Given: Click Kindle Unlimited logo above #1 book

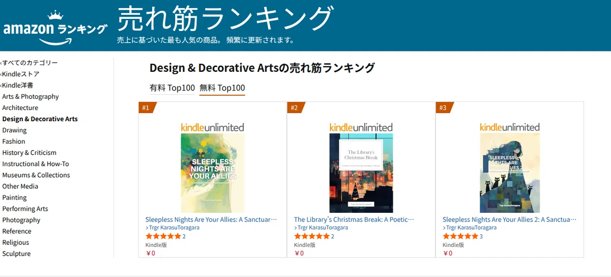Looking at the screenshot, I should coord(212,127).
